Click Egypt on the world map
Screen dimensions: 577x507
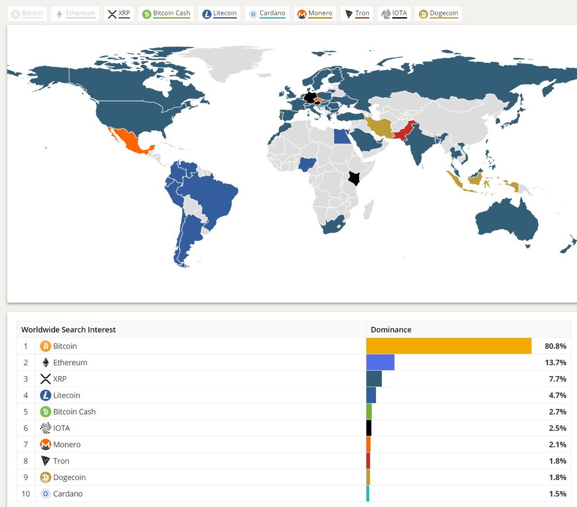click(343, 136)
